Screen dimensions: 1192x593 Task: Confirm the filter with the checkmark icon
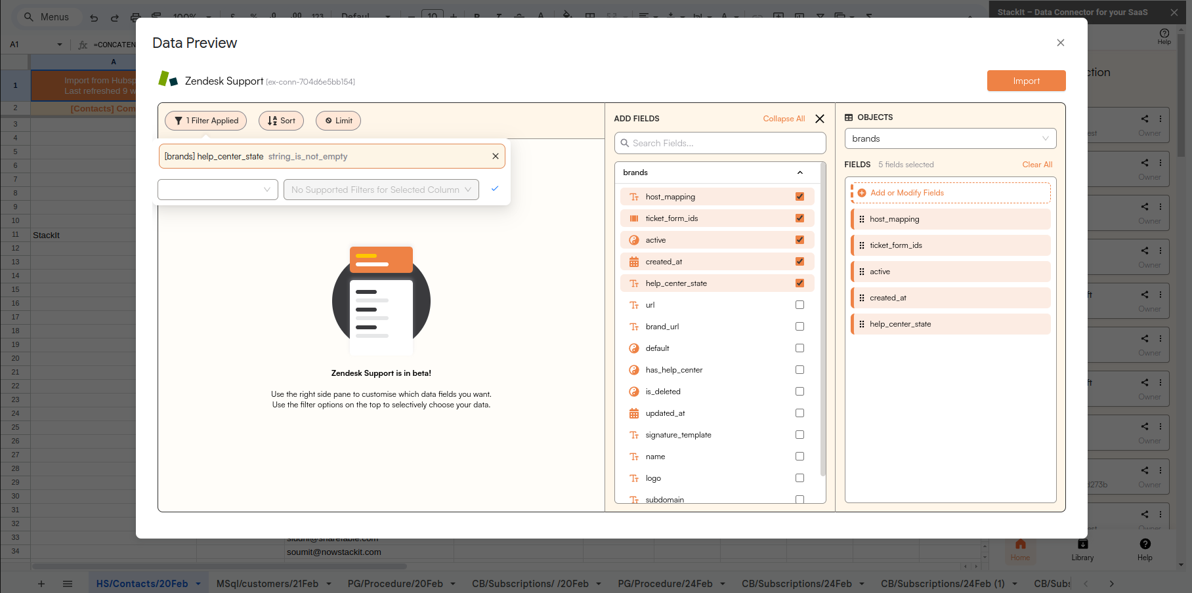(x=494, y=189)
